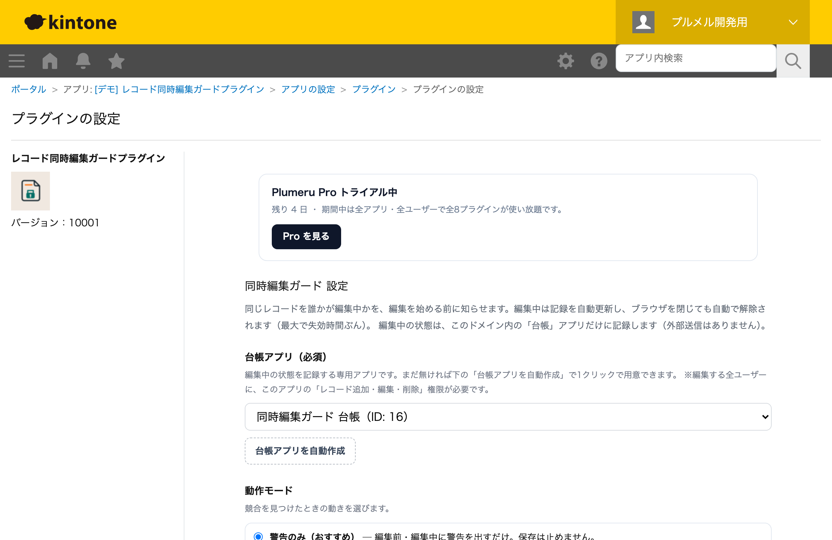832x540 pixels.
Task: Click the Plumeru Pro トライアル中 heading
Action: pos(334,192)
